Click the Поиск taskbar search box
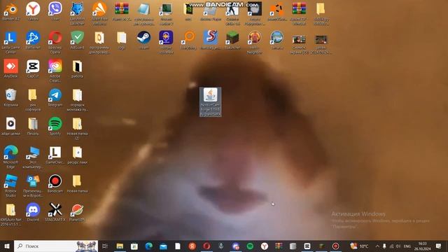 [56, 246]
